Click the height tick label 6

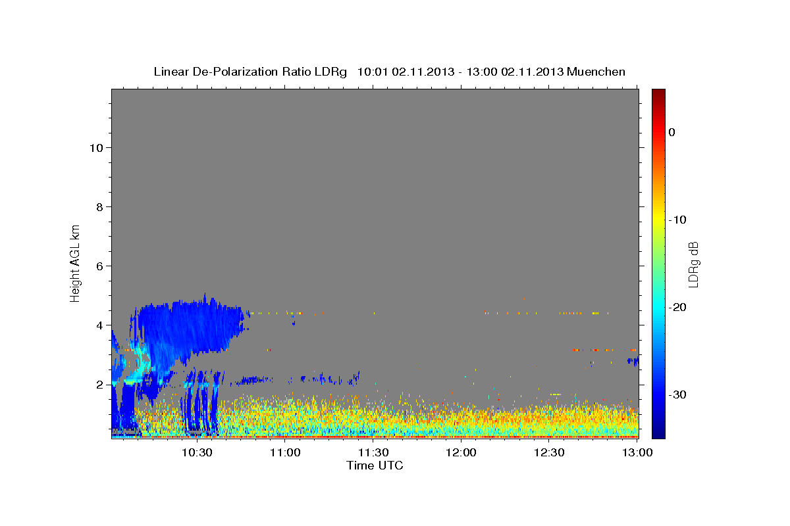coord(99,266)
